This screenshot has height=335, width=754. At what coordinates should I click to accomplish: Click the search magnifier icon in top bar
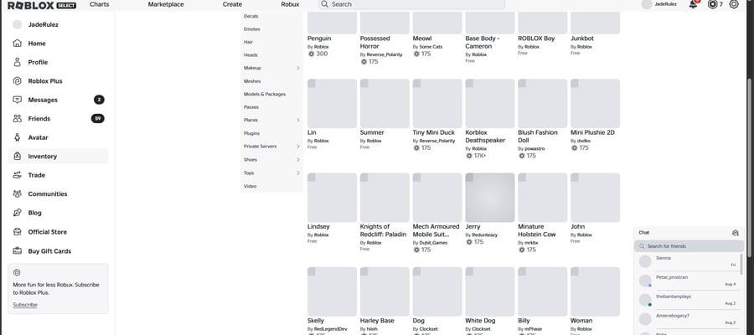point(324,4)
